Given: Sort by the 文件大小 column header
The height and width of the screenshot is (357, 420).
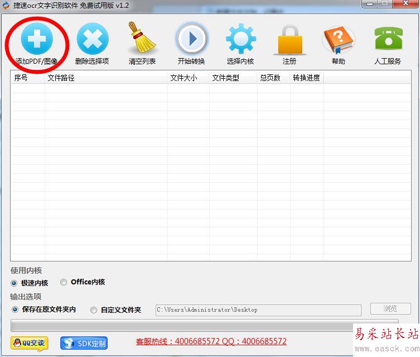Looking at the screenshot, I should tap(188, 78).
